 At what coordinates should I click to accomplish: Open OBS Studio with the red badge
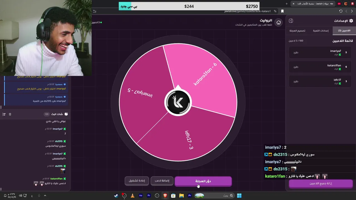[x=124, y=196]
